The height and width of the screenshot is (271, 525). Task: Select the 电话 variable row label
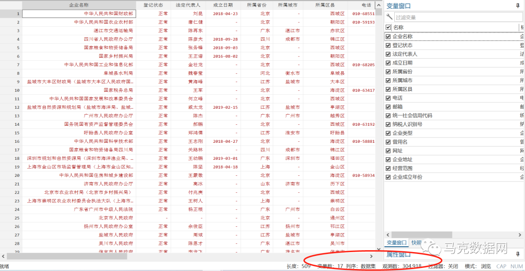(398, 98)
